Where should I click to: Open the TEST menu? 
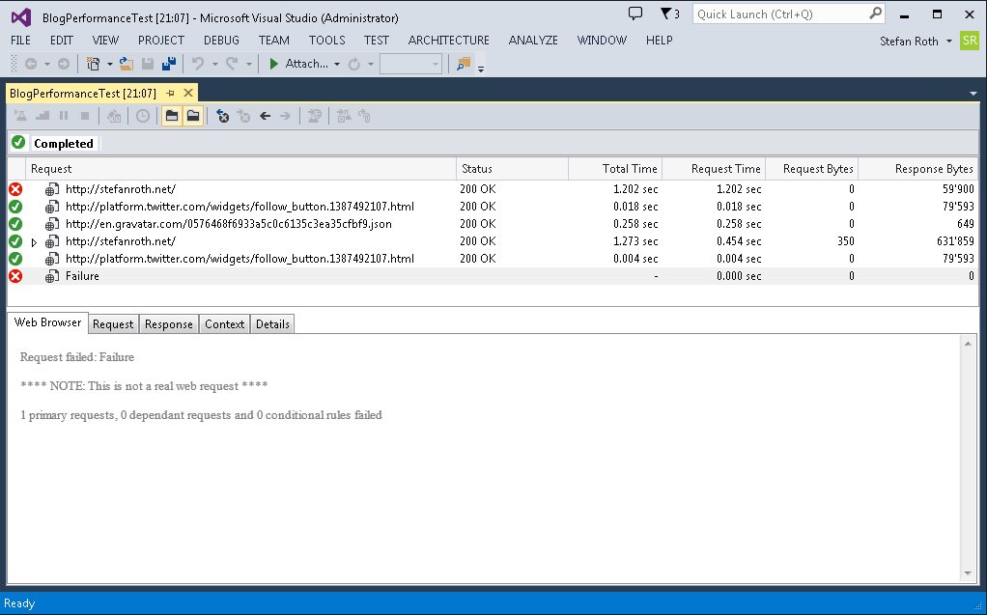click(x=377, y=41)
